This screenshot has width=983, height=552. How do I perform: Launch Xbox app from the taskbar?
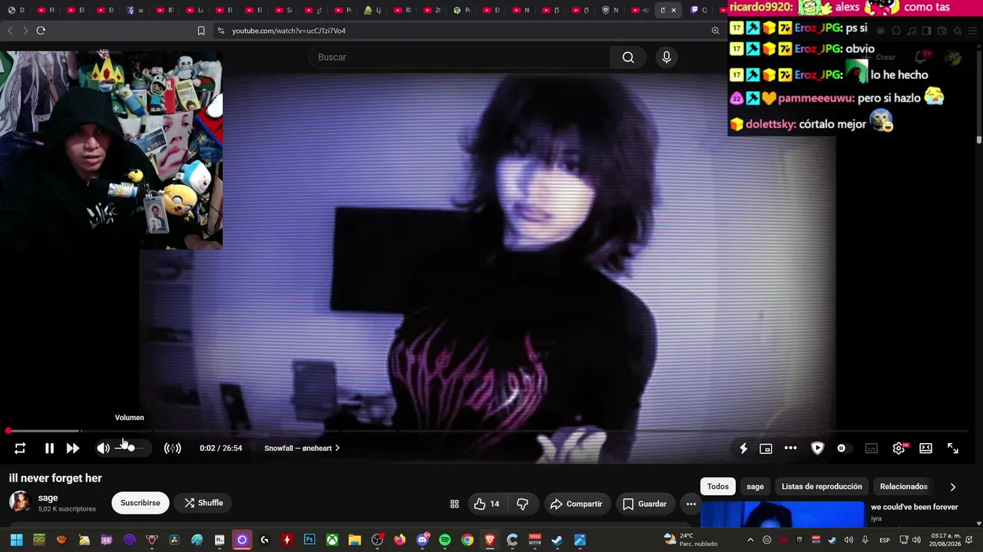(332, 540)
